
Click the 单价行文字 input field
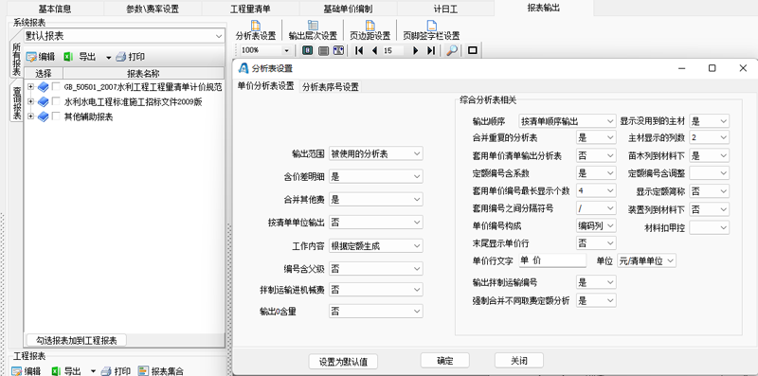(x=552, y=260)
